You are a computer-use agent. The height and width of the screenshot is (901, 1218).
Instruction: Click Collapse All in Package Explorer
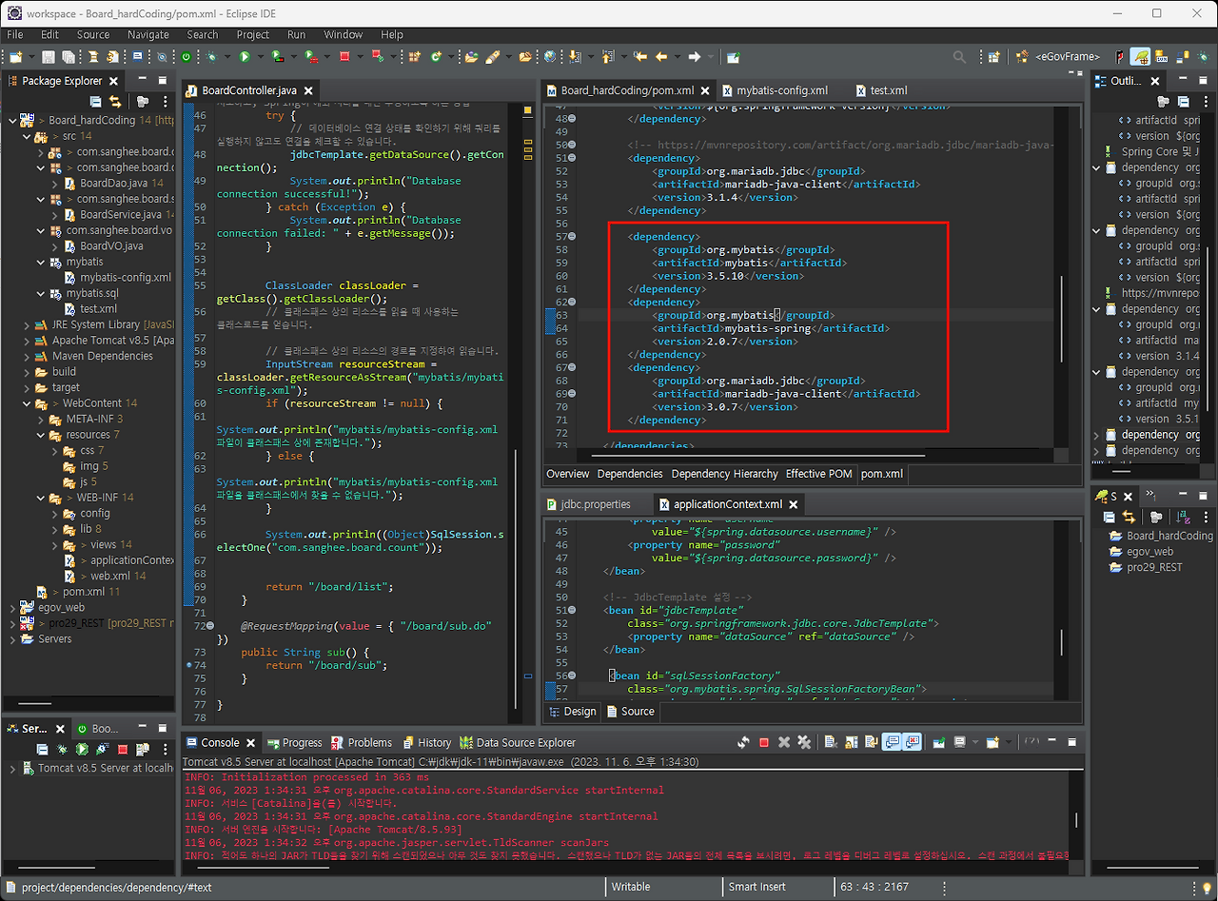[95, 101]
